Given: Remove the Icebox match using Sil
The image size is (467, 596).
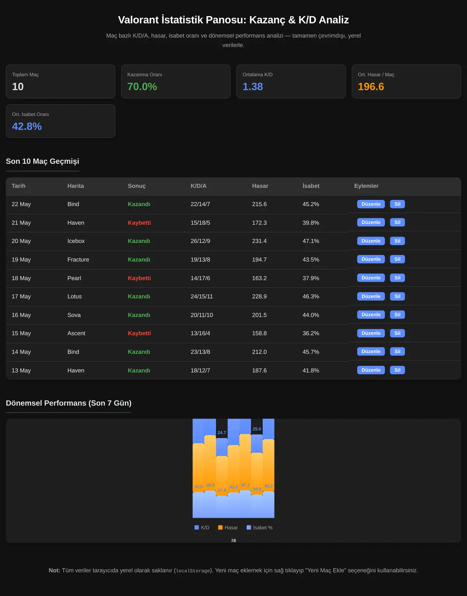Looking at the screenshot, I should coord(397,241).
